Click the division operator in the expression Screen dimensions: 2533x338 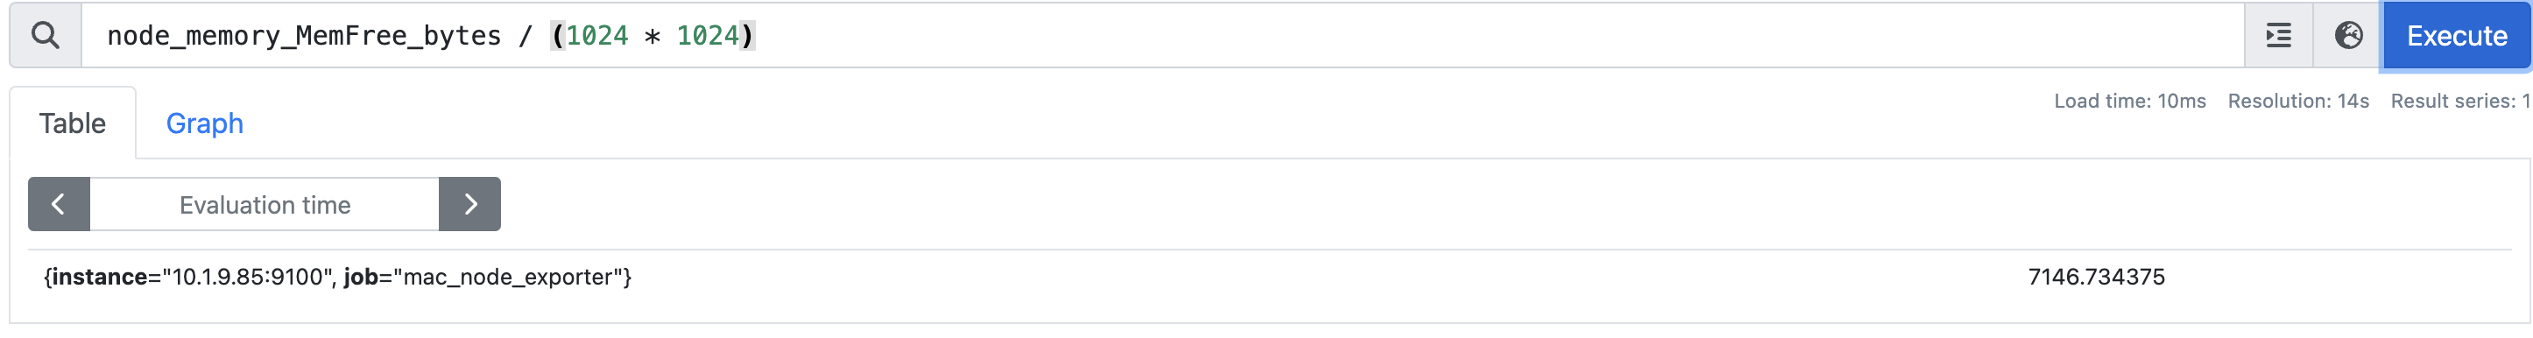click(x=526, y=35)
